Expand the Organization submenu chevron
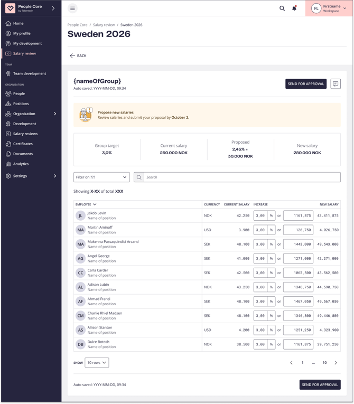 [x=55, y=114]
